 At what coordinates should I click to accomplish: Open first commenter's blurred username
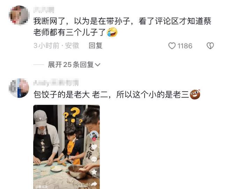click(x=44, y=10)
